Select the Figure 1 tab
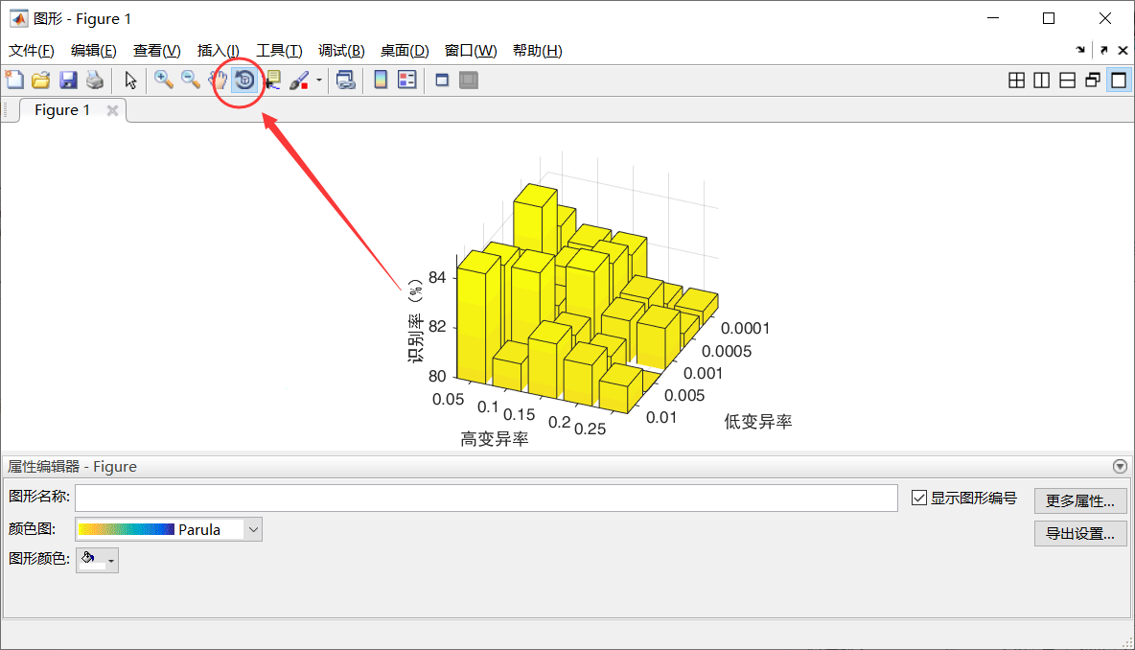Screen dimensions: 1135x650 (x=62, y=110)
